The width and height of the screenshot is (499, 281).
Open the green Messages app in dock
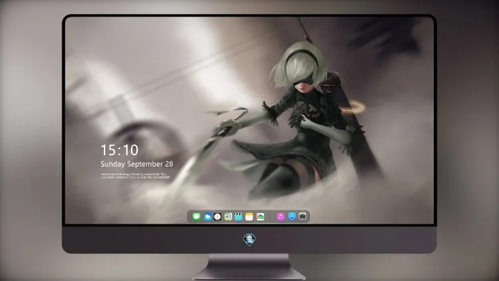(196, 216)
